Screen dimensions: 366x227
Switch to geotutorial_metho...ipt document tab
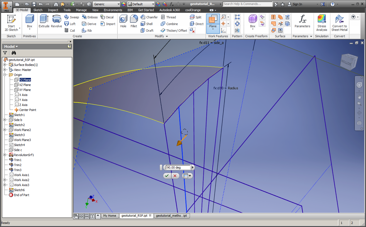coord(171,216)
